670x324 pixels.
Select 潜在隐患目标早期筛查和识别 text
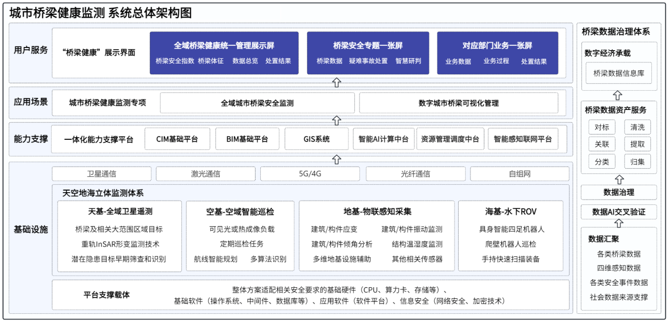point(118,259)
